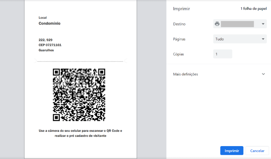Click the '1 folha de papel' summary text

[x=254, y=8]
